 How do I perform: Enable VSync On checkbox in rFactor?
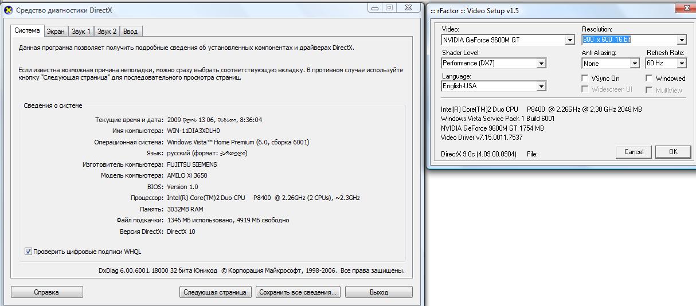(x=585, y=79)
